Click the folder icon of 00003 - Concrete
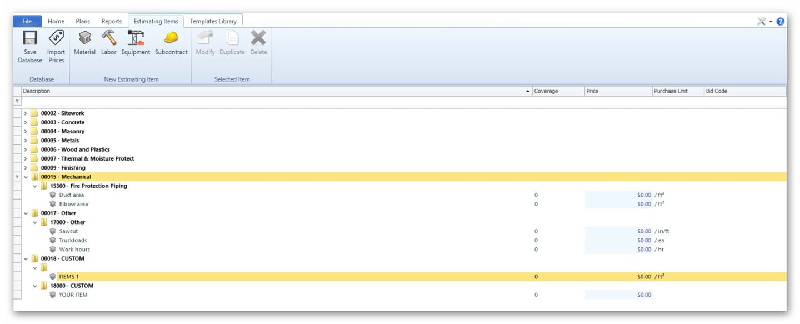Viewport: 800px width, 324px height. pos(34,122)
